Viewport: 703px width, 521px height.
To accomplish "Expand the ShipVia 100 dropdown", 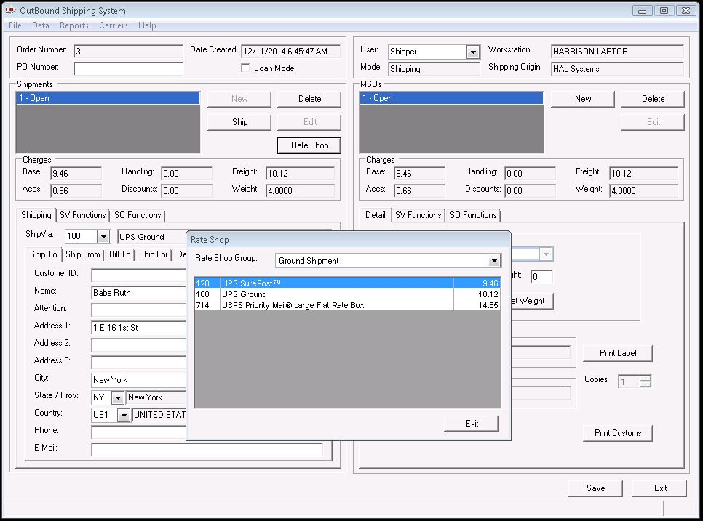I will click(103, 236).
